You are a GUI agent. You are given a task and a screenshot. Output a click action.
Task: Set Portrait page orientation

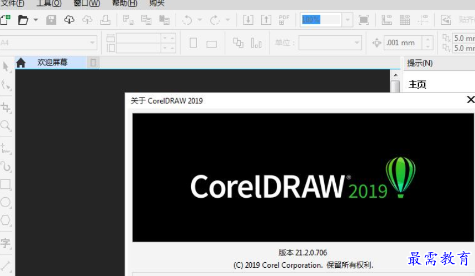click(193, 43)
